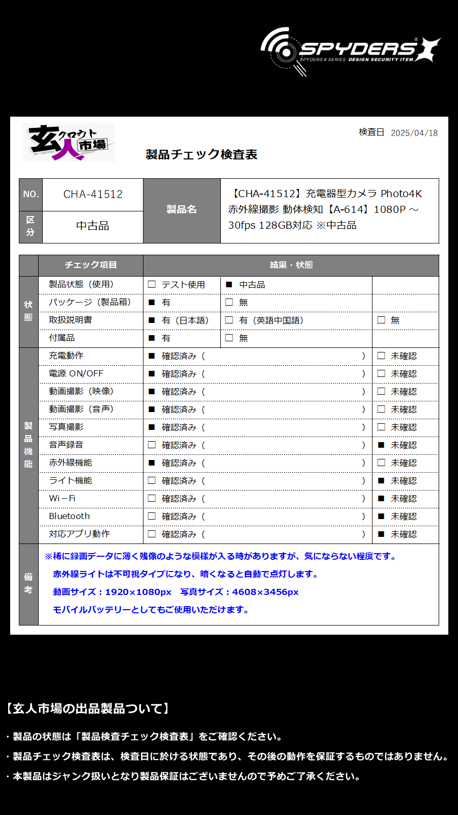This screenshot has height=815, width=458.
Task: Click the Bluetooth row label
Action: point(69,516)
